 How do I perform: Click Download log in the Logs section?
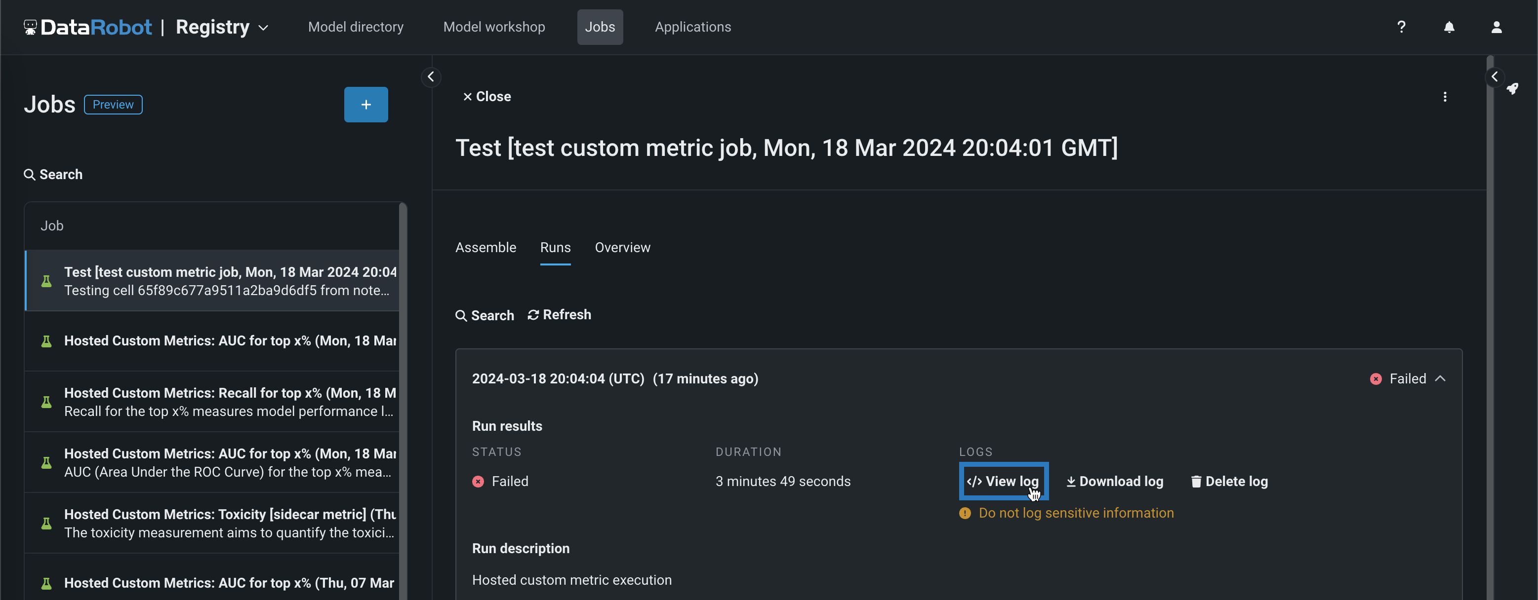pyautogui.click(x=1115, y=481)
